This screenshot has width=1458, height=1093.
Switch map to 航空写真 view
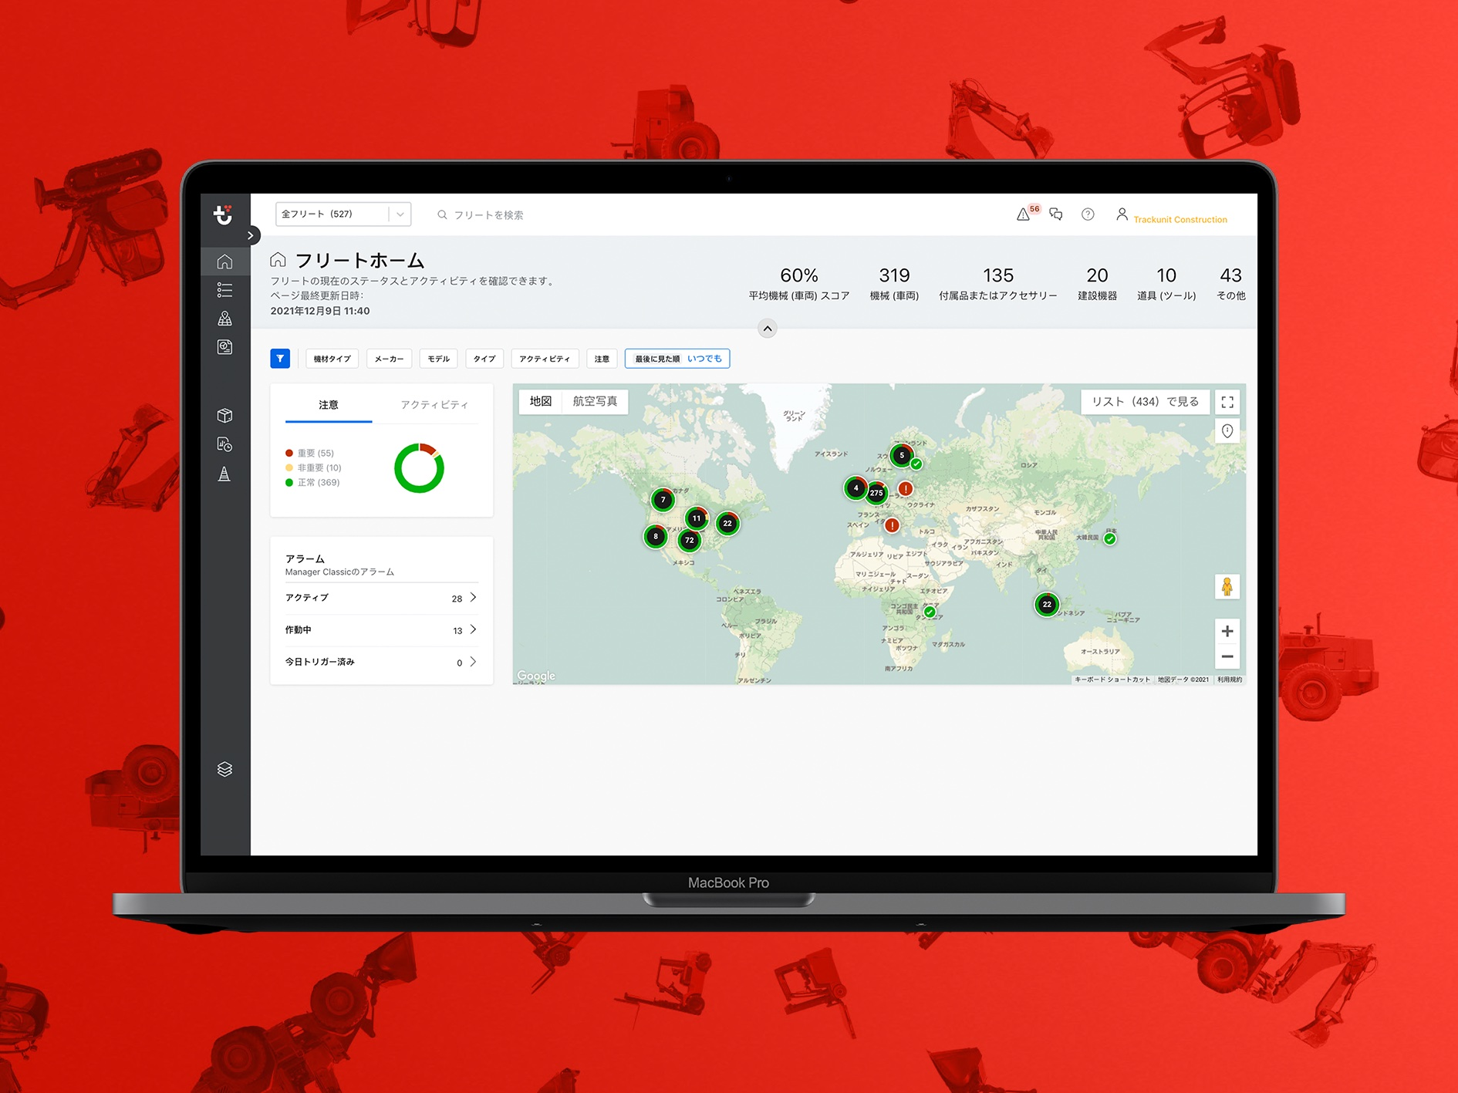(595, 401)
